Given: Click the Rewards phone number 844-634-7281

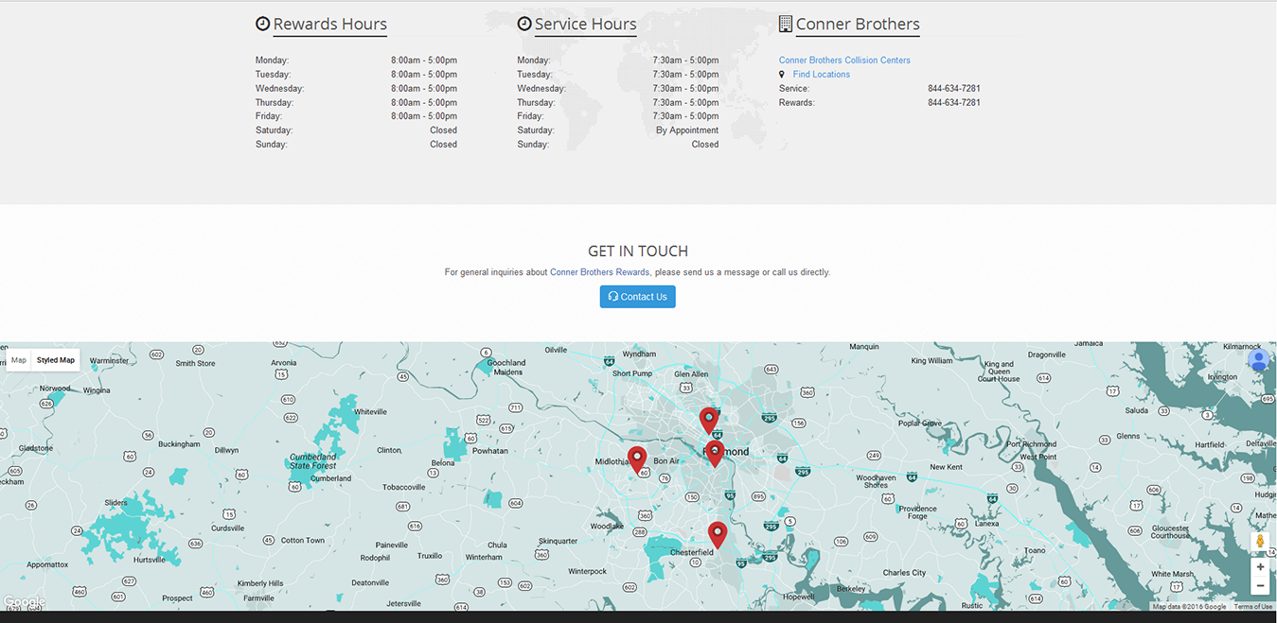Looking at the screenshot, I should [x=954, y=103].
